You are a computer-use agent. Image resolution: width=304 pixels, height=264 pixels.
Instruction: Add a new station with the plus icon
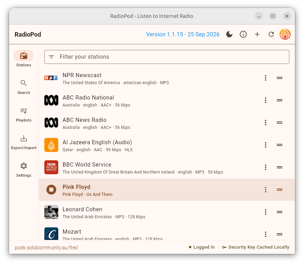pyautogui.click(x=257, y=34)
